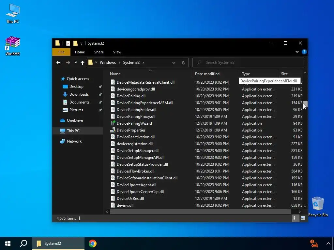Select DevicesFlowBroker.dll file

135,171
